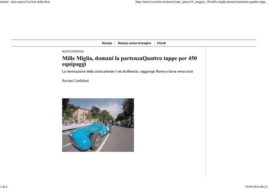
Task: Click the page counter 1 di 4
Action: 4,187
